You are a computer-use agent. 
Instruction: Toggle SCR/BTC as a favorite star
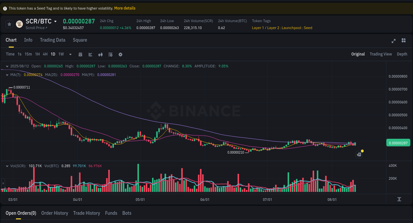pyautogui.click(x=9, y=24)
